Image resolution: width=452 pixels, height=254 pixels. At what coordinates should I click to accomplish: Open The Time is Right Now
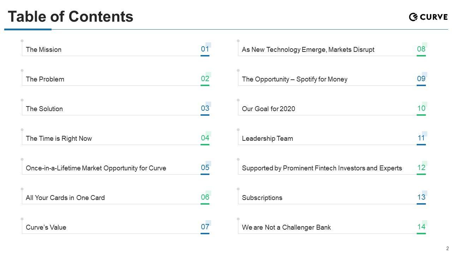[x=59, y=139]
